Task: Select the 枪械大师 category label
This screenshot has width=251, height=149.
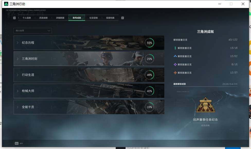Action: point(28,91)
